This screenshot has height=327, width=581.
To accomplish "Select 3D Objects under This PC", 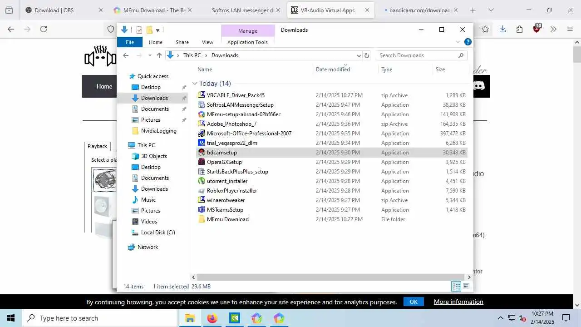I will pos(154,156).
